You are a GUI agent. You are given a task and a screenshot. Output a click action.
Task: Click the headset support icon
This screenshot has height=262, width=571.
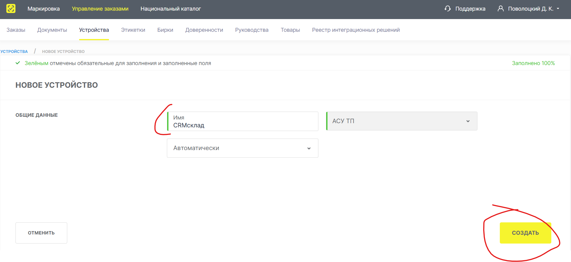(447, 8)
